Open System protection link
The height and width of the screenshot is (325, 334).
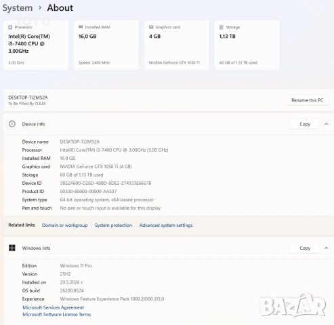(x=113, y=225)
